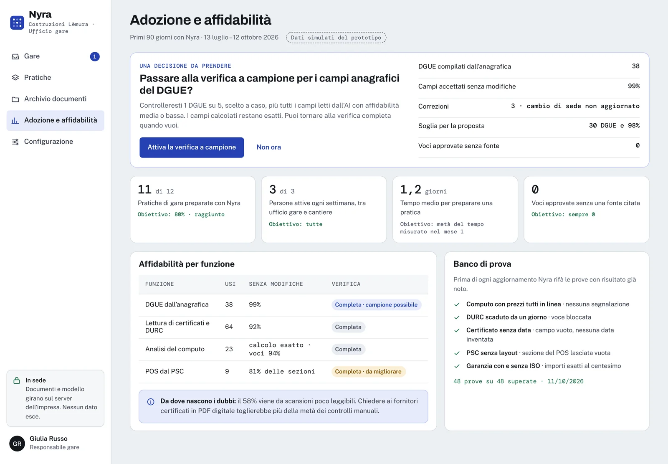Select Adozione e affidabilità in sidebar
The image size is (668, 464).
[56, 120]
